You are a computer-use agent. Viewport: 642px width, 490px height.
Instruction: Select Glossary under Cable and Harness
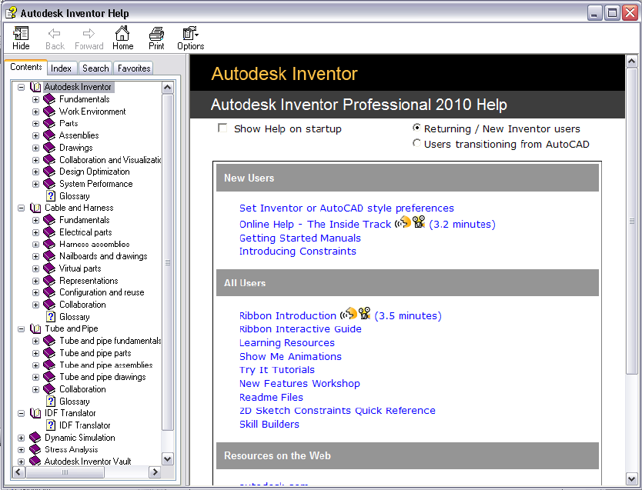tap(74, 317)
